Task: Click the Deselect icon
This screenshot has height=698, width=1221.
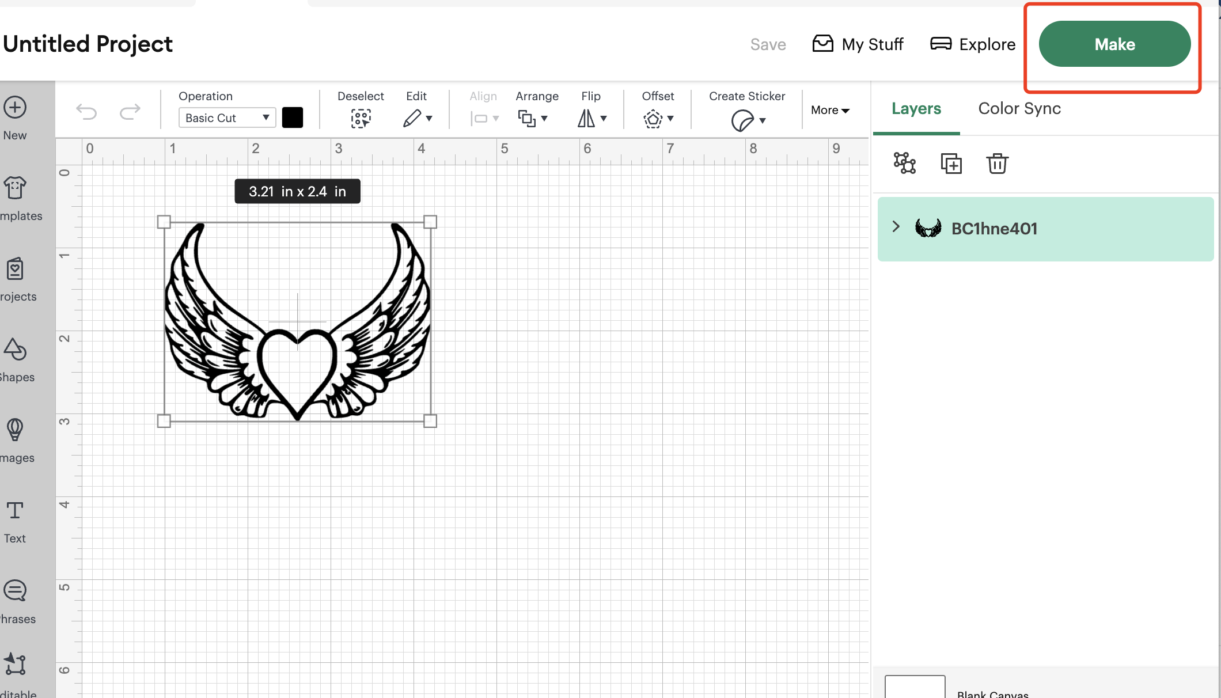Action: pos(361,118)
